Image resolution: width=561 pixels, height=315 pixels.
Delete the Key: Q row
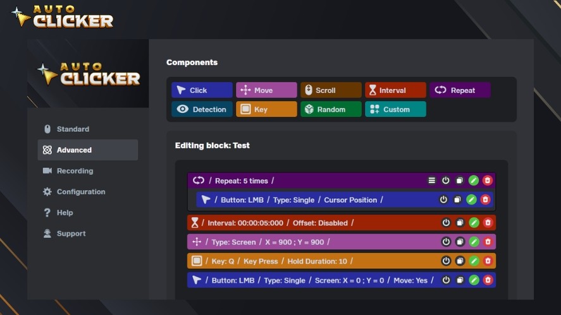click(x=488, y=261)
